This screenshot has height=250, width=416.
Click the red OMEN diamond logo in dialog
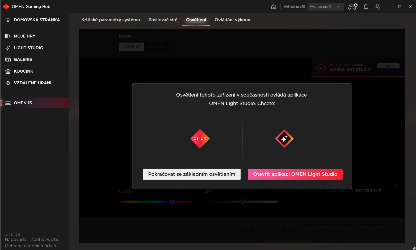(x=200, y=139)
